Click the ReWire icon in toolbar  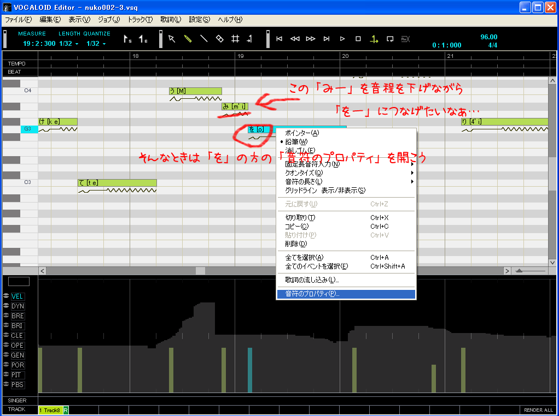(x=406, y=39)
